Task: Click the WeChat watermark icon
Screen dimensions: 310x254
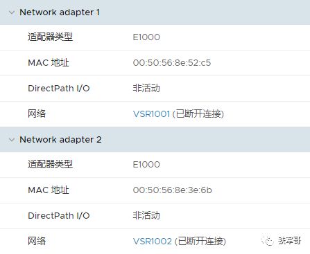Action: tap(267, 241)
